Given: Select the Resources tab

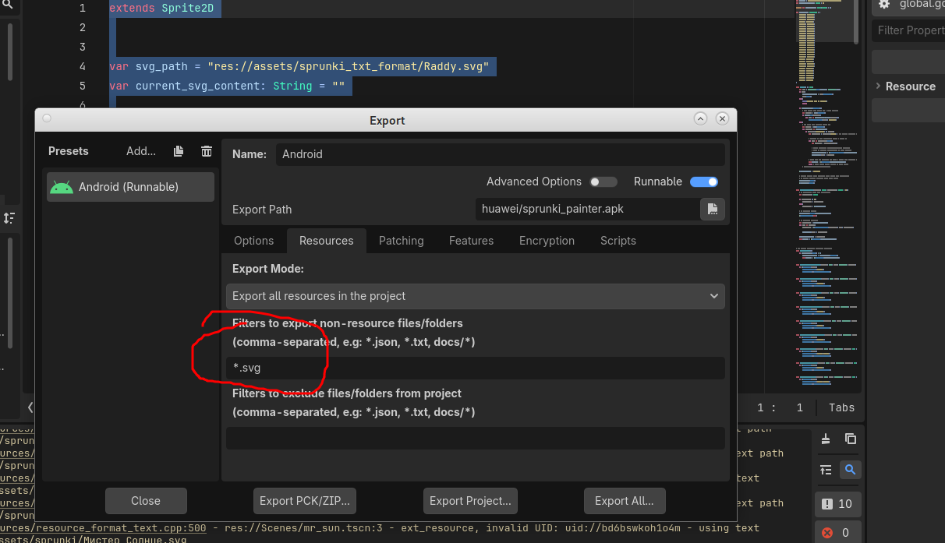Looking at the screenshot, I should 326,241.
